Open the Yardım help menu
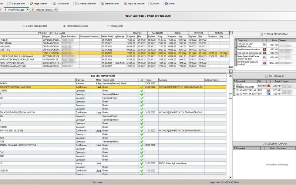 tap(170, 4)
